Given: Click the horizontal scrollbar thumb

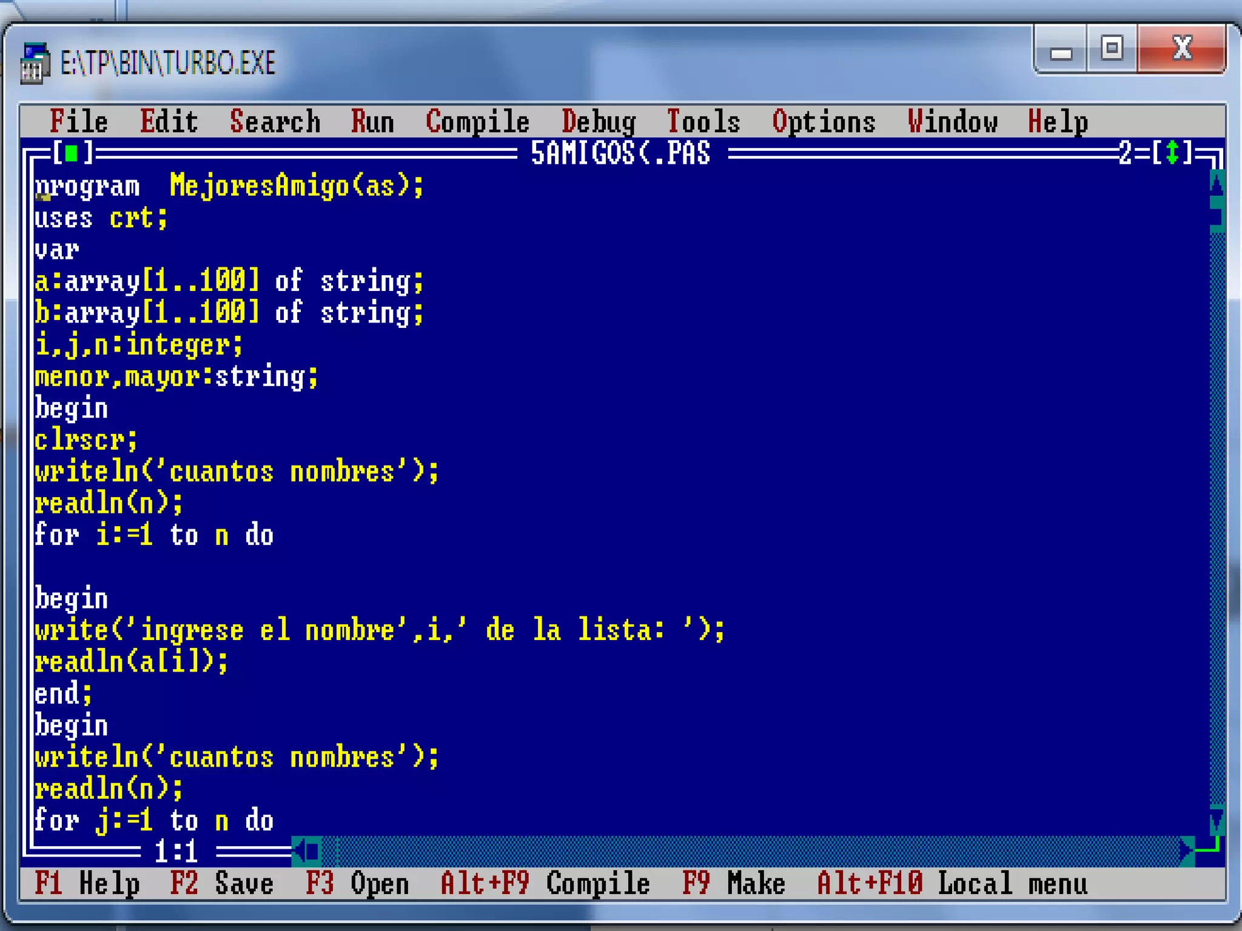Looking at the screenshot, I should coord(314,851).
